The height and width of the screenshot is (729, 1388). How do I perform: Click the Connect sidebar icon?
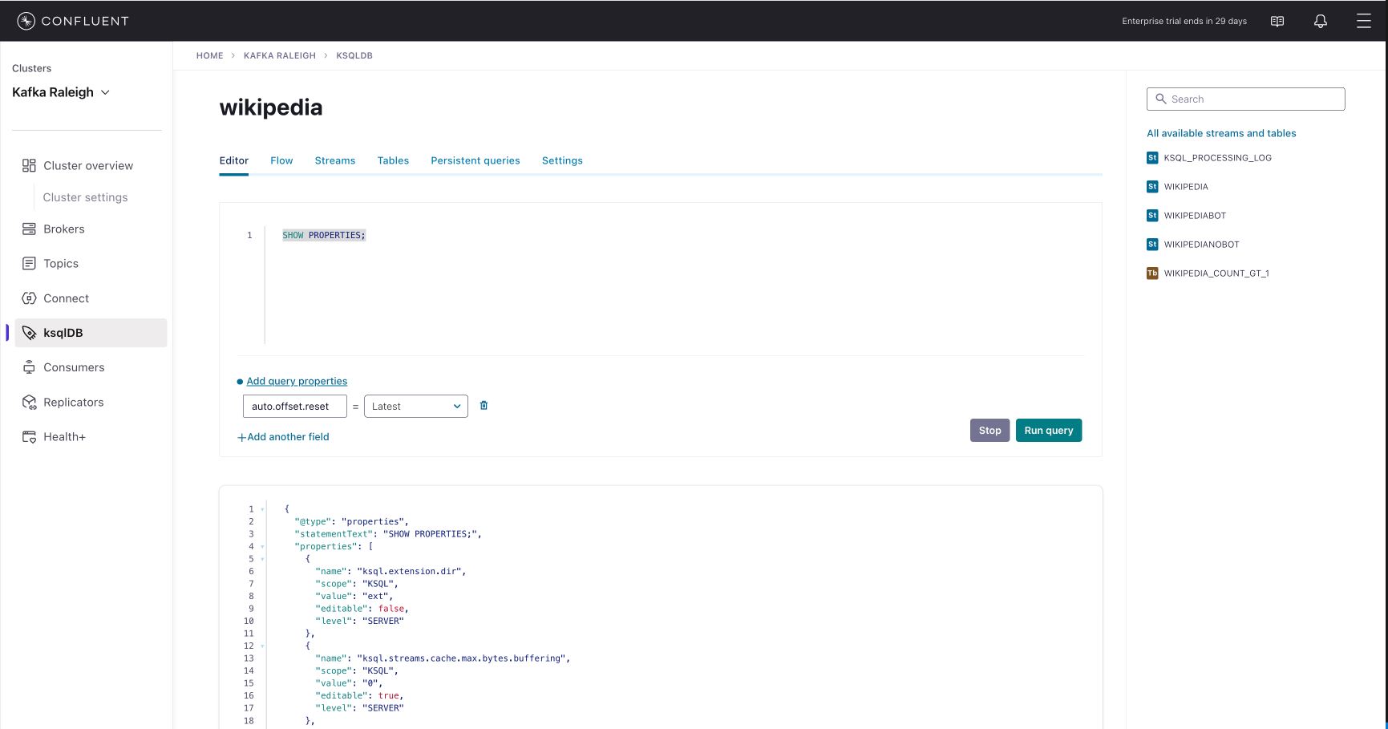click(29, 298)
